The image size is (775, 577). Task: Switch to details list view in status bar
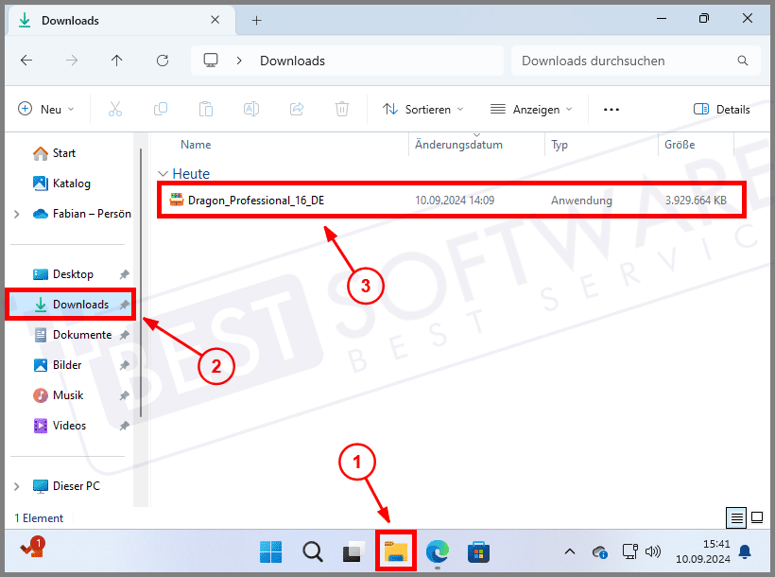click(736, 517)
